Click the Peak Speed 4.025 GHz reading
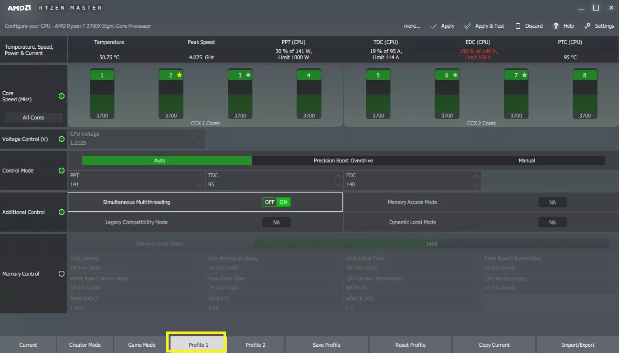Screen dimensions: 619x353 pos(202,57)
